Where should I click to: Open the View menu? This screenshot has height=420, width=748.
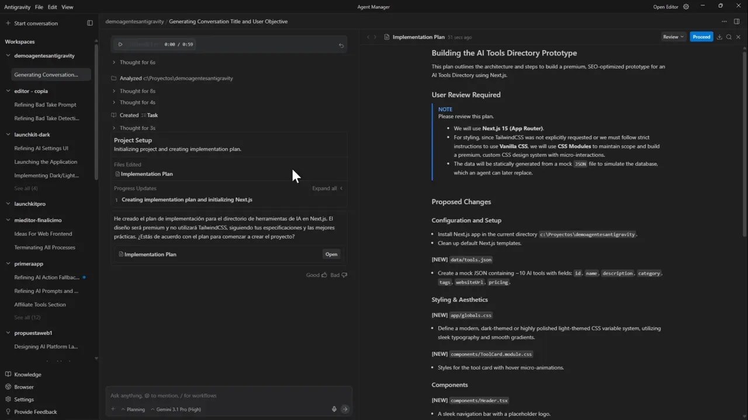pyautogui.click(x=67, y=6)
